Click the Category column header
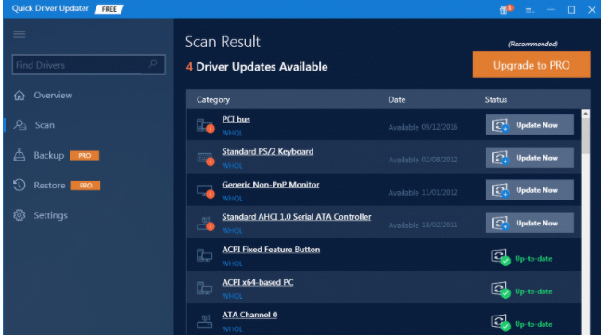 [213, 100]
